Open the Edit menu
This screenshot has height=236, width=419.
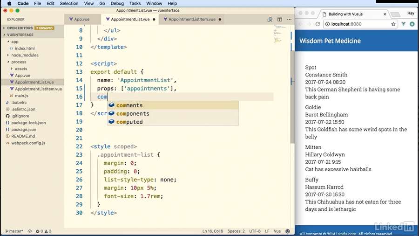point(50,3)
